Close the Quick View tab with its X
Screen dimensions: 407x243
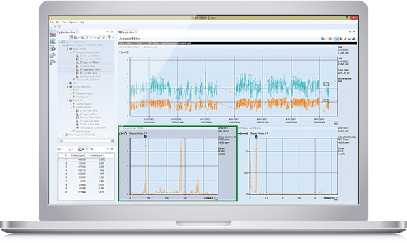137,33
